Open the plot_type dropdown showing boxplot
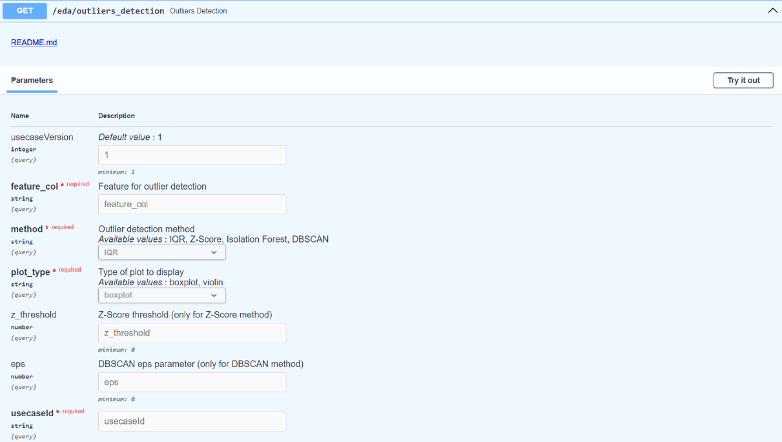The height and width of the screenshot is (442, 782). click(162, 296)
